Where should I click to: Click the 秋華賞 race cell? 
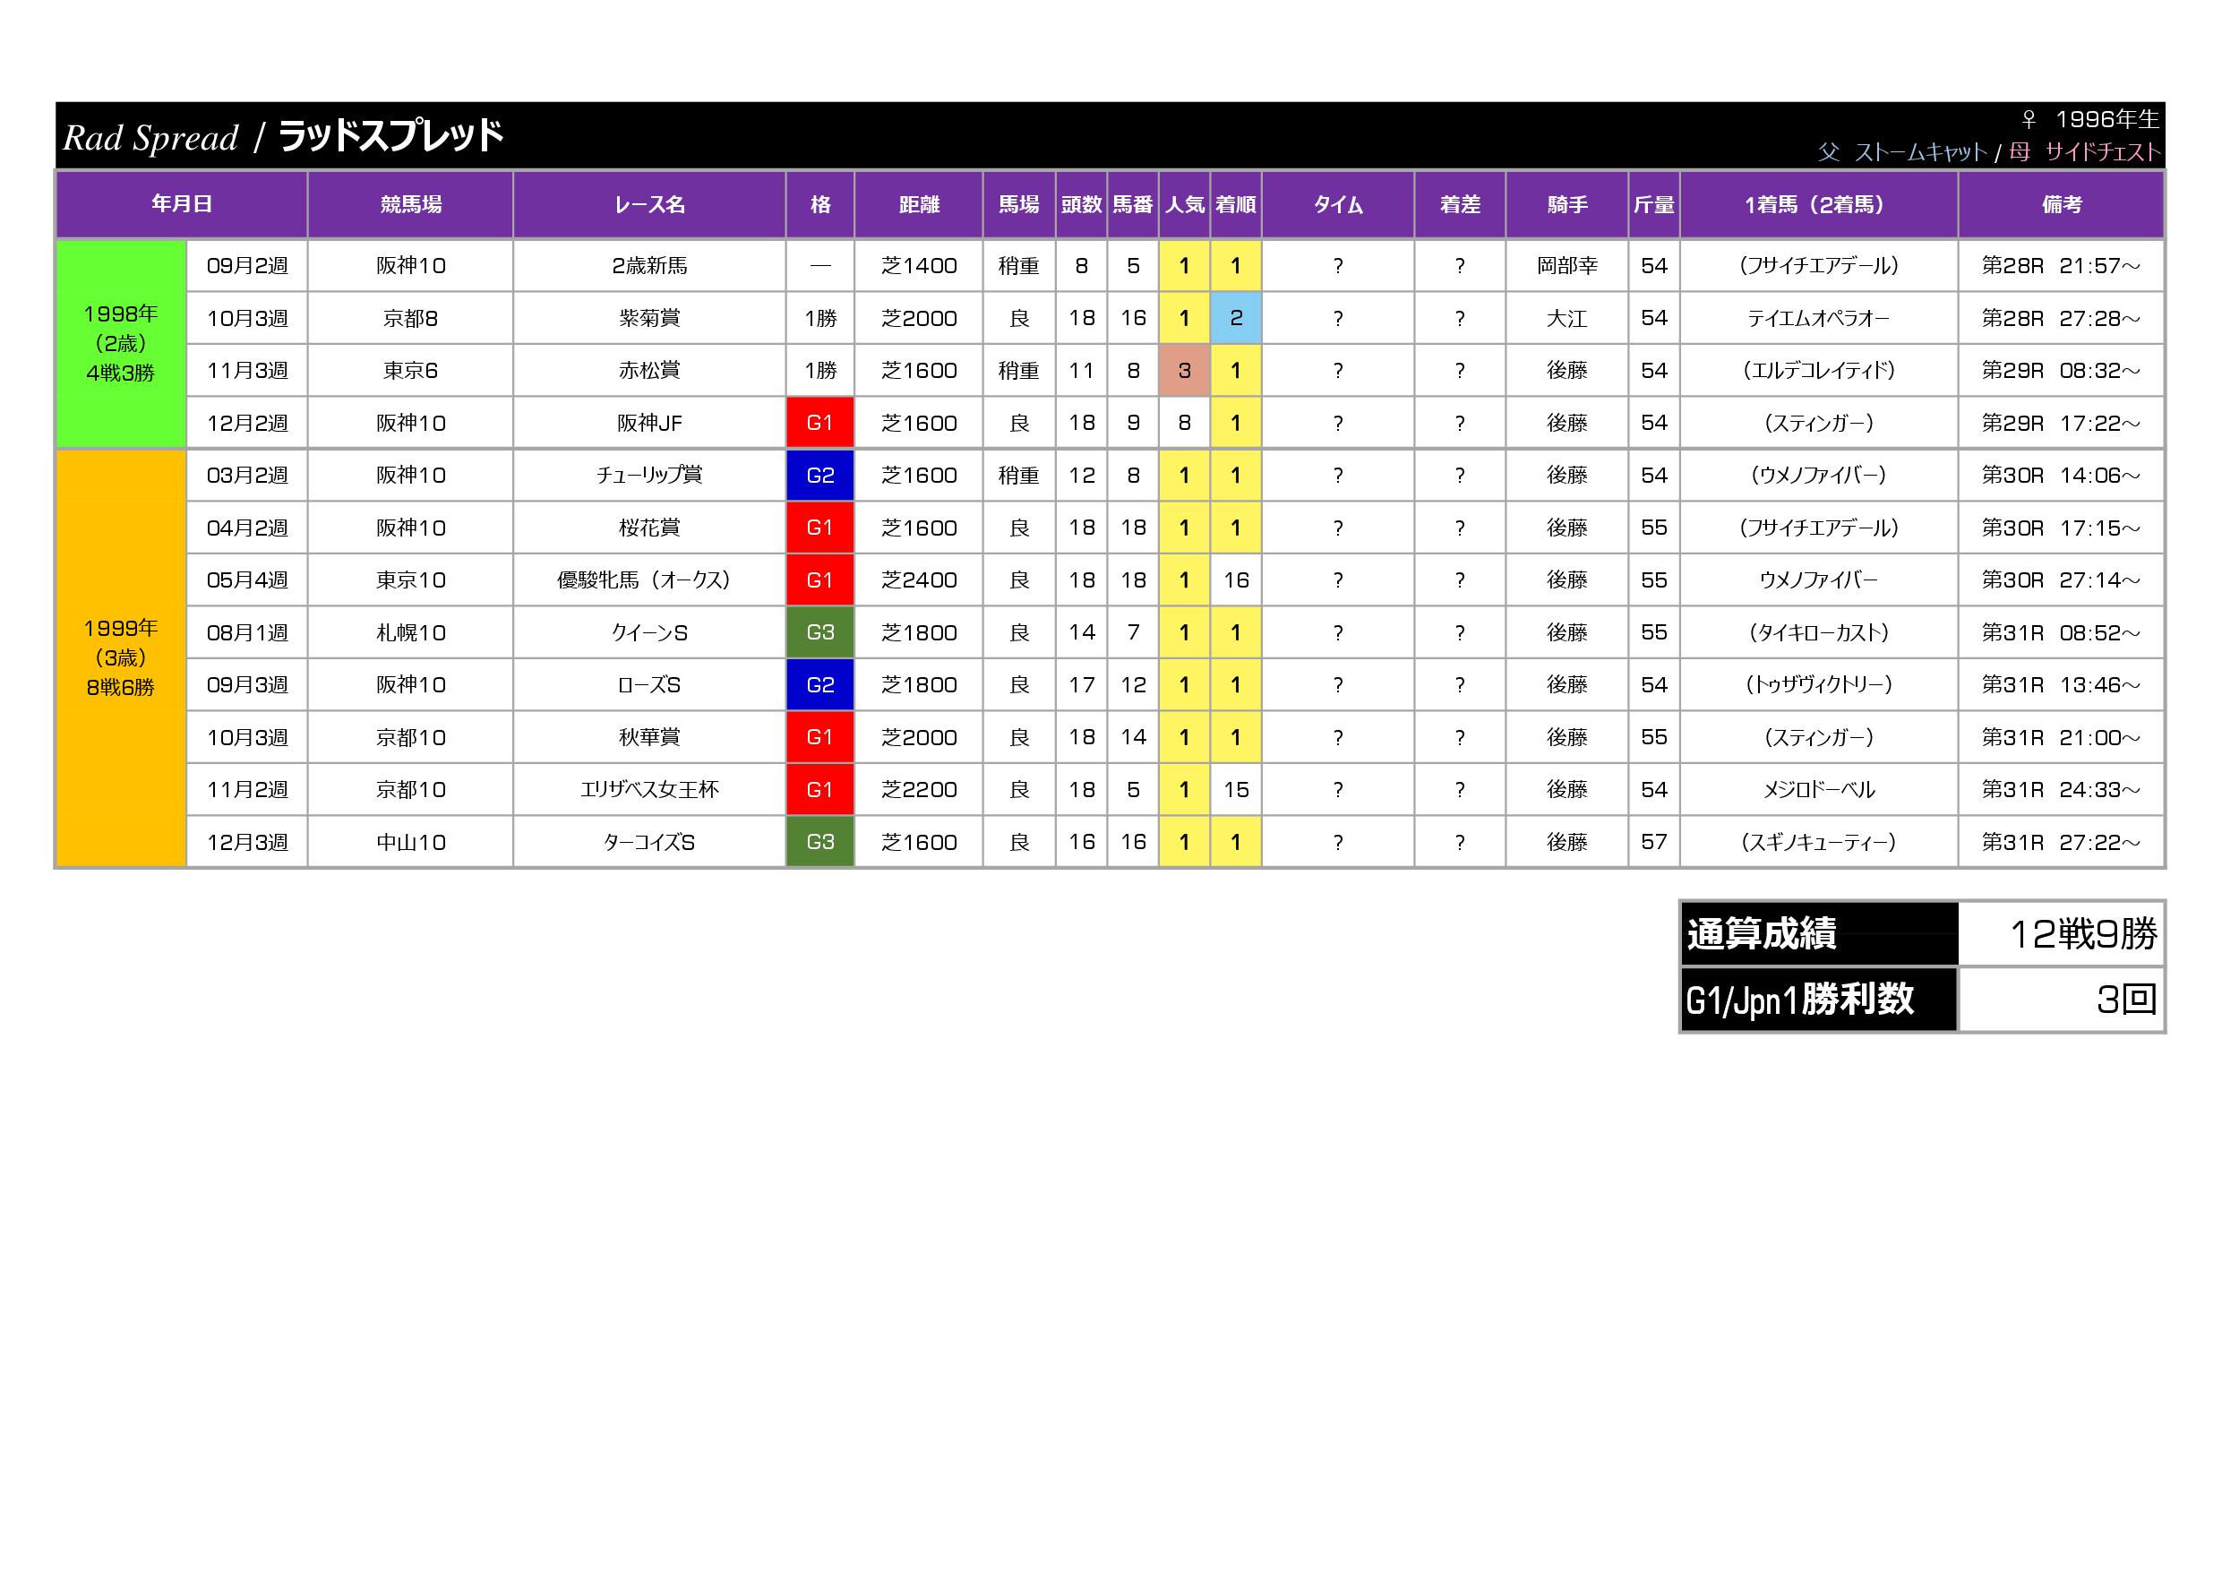click(x=649, y=736)
